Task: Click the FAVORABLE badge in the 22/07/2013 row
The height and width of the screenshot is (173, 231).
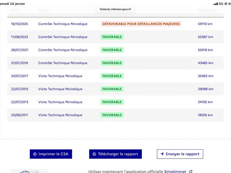Action: pyautogui.click(x=112, y=102)
